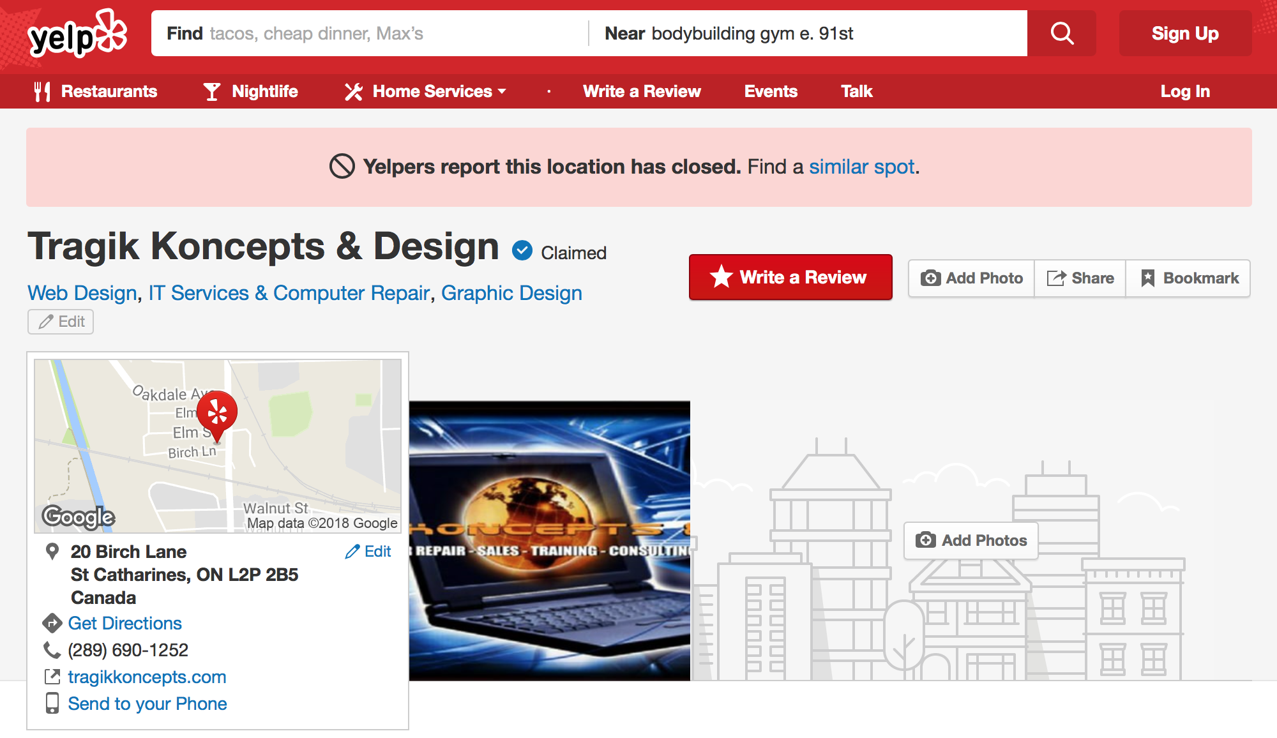Open the Restaurants menu item

click(96, 91)
